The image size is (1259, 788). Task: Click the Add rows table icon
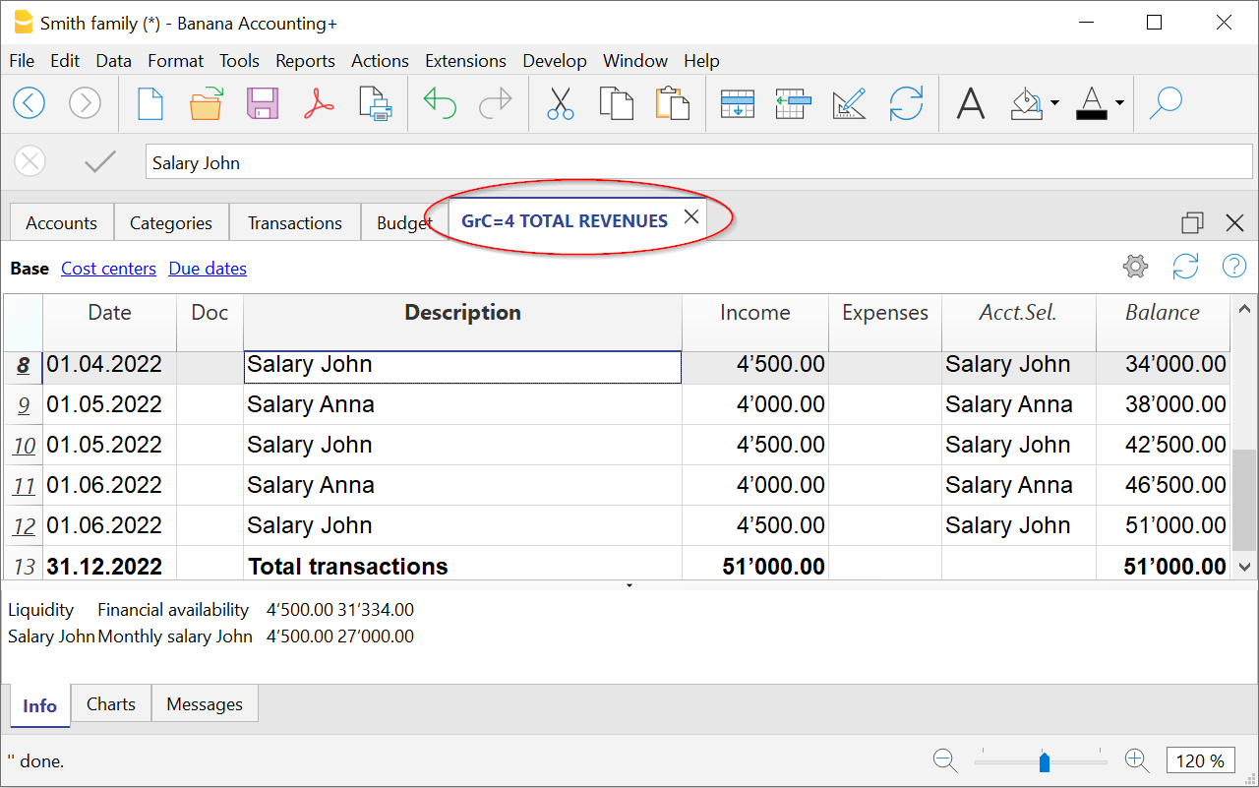point(737,102)
